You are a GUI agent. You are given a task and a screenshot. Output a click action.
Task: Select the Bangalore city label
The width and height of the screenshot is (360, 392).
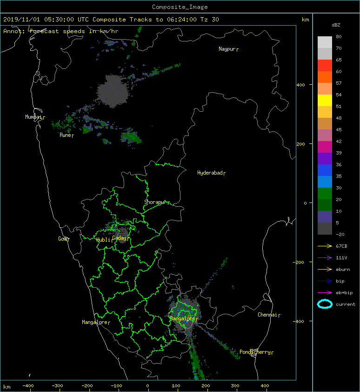pos(182,318)
